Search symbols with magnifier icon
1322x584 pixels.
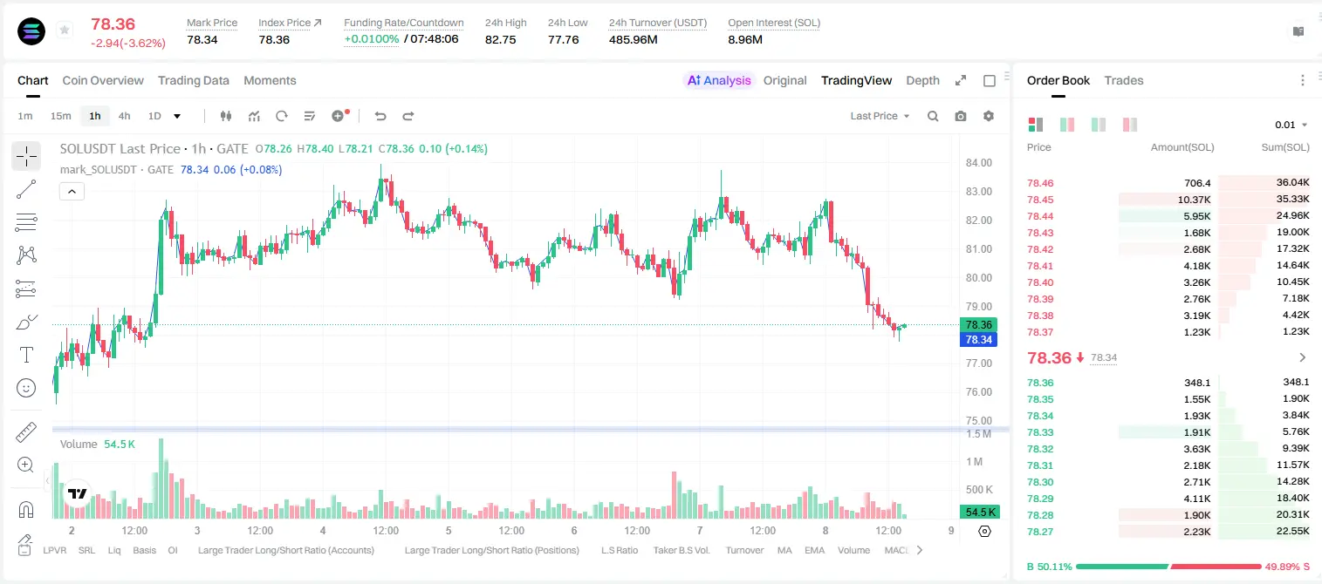pyautogui.click(x=933, y=116)
